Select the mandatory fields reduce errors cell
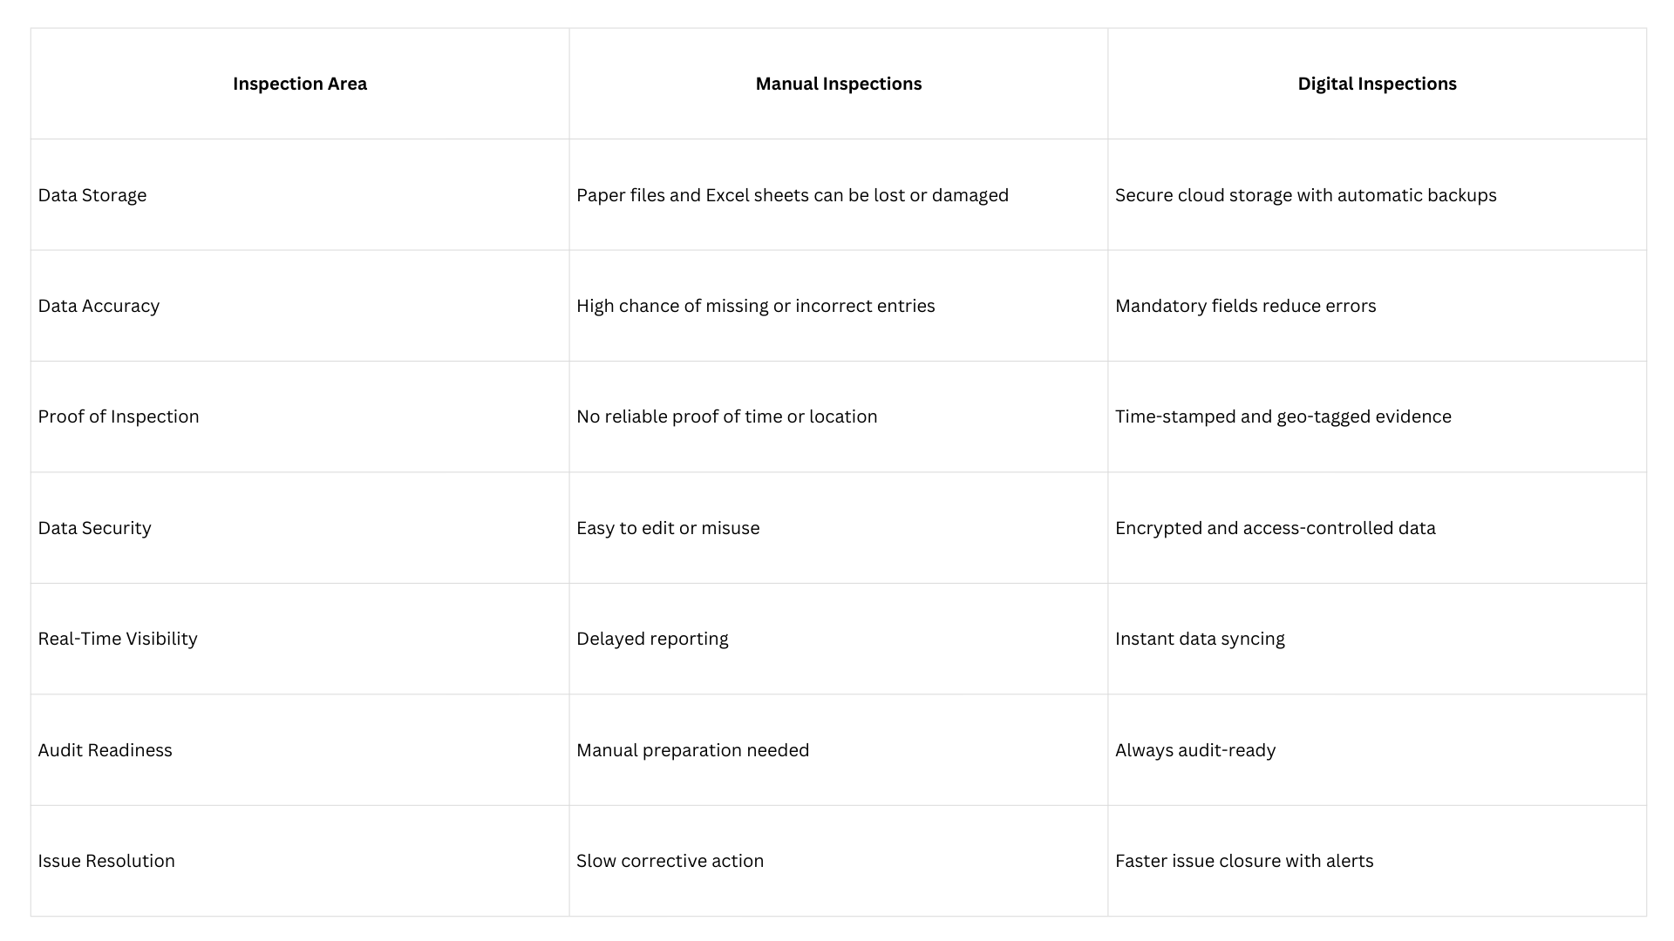 click(x=1245, y=306)
